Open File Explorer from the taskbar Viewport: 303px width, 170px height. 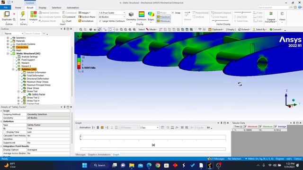tap(132, 165)
